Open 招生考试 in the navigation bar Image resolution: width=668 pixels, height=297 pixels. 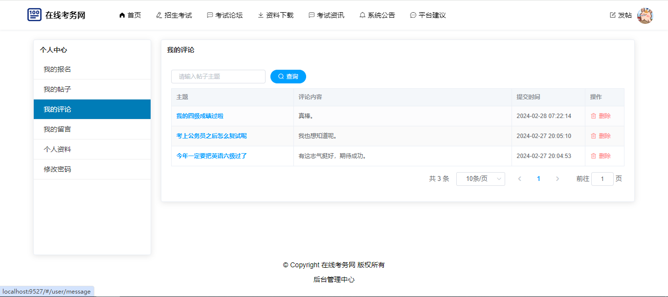tap(174, 15)
